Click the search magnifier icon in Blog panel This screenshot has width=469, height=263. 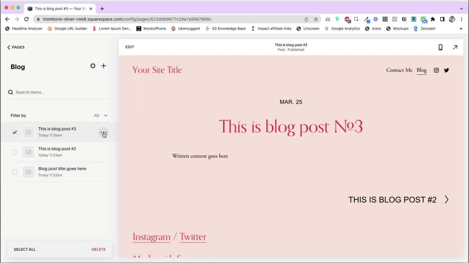coord(11,92)
